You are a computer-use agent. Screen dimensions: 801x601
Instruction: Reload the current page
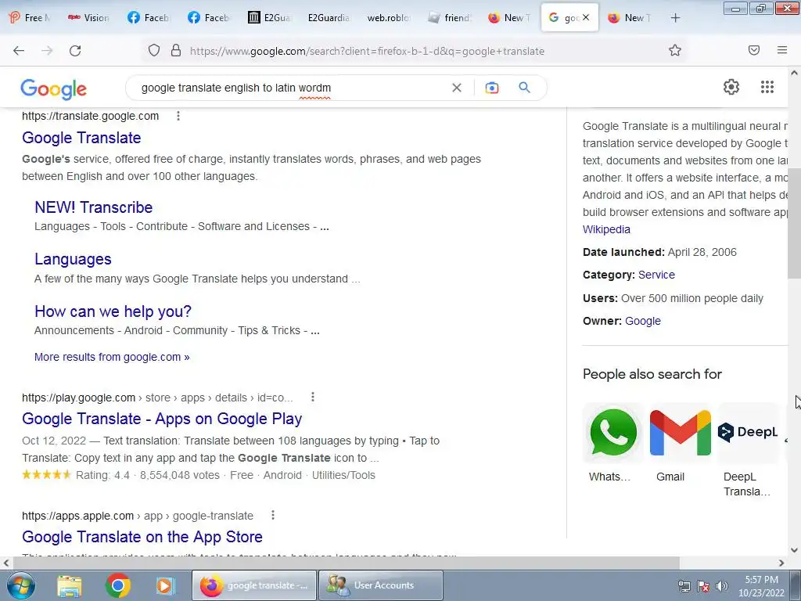click(x=75, y=51)
